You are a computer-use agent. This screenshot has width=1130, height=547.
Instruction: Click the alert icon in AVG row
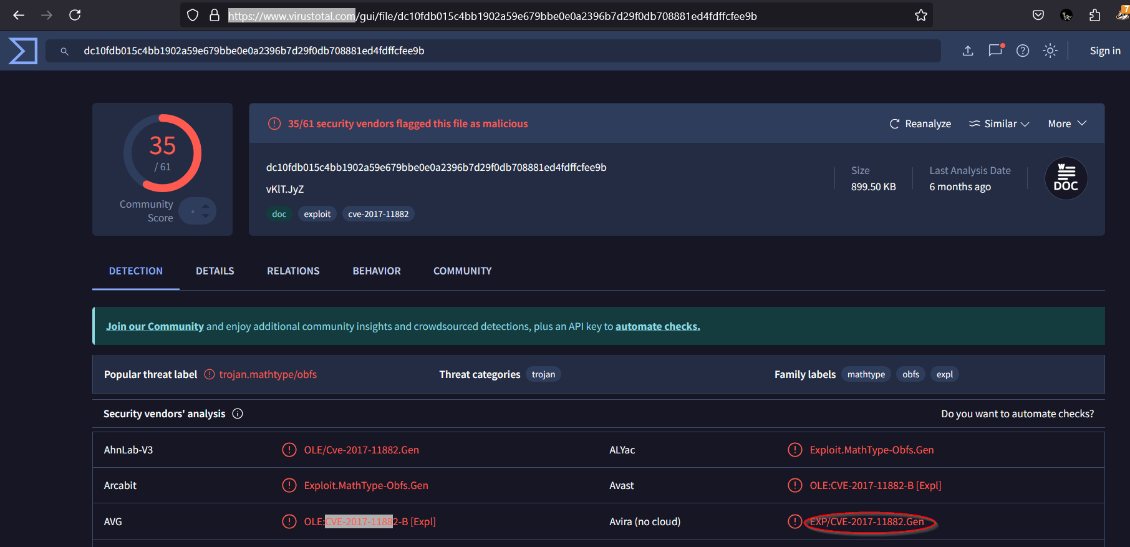(289, 521)
